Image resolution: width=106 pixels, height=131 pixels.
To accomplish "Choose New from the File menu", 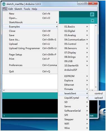I will coord(30,14).
